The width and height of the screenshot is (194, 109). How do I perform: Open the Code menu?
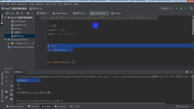(31, 4)
